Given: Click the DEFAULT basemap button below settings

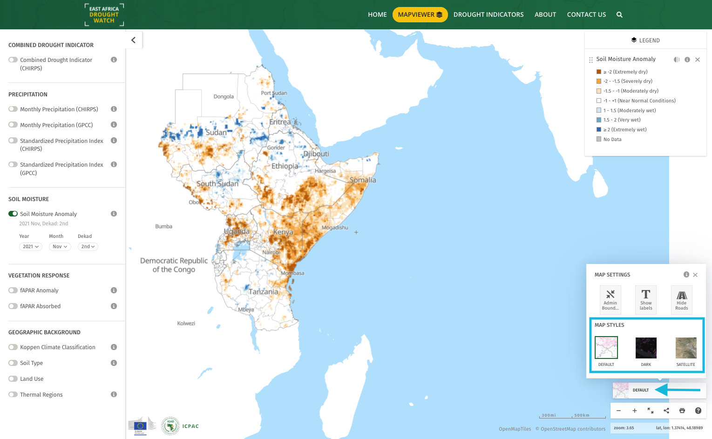Looking at the screenshot, I should 659,390.
